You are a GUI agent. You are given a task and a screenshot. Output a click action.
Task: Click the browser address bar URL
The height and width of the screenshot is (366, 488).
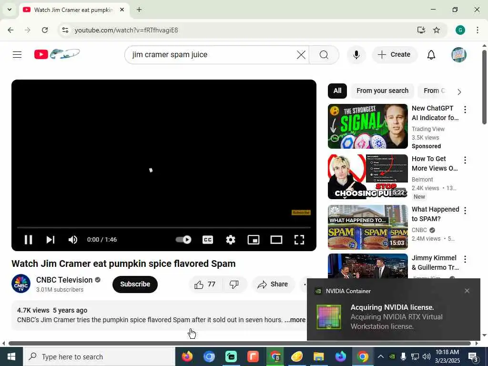coord(126,30)
